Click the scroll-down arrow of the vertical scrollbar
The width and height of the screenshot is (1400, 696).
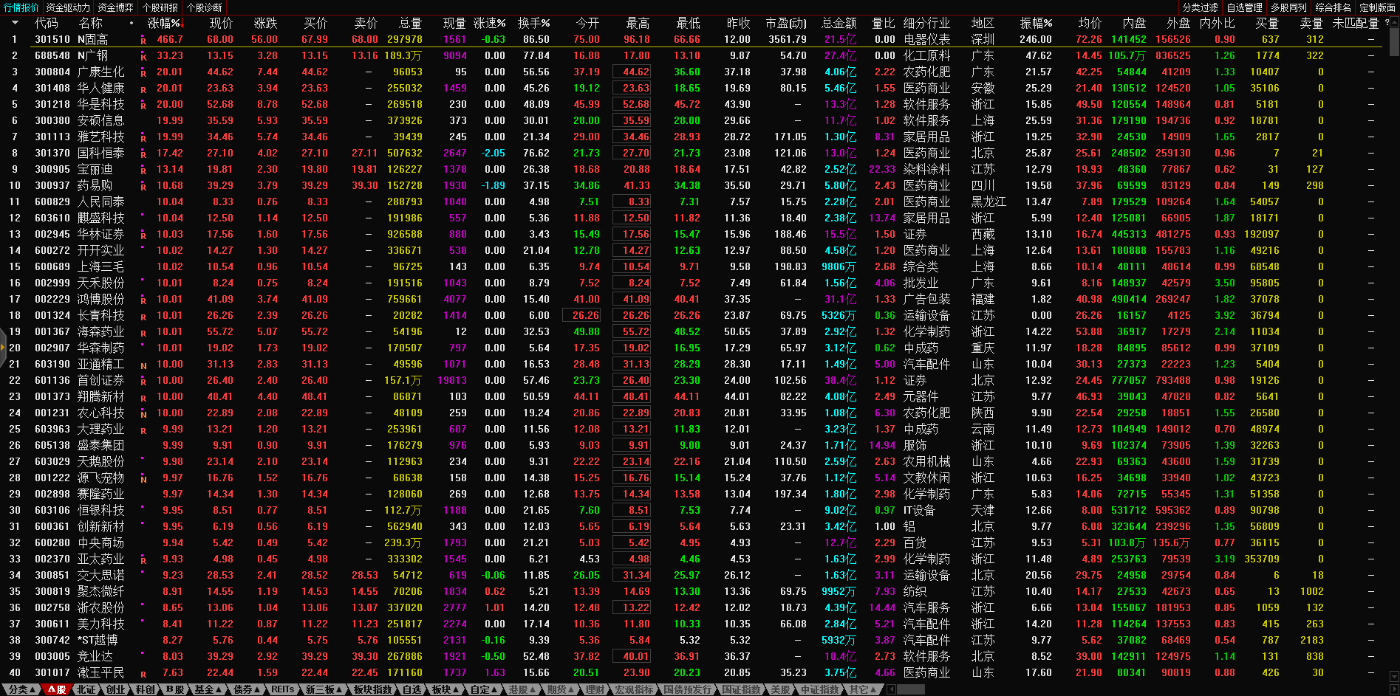click(1394, 675)
